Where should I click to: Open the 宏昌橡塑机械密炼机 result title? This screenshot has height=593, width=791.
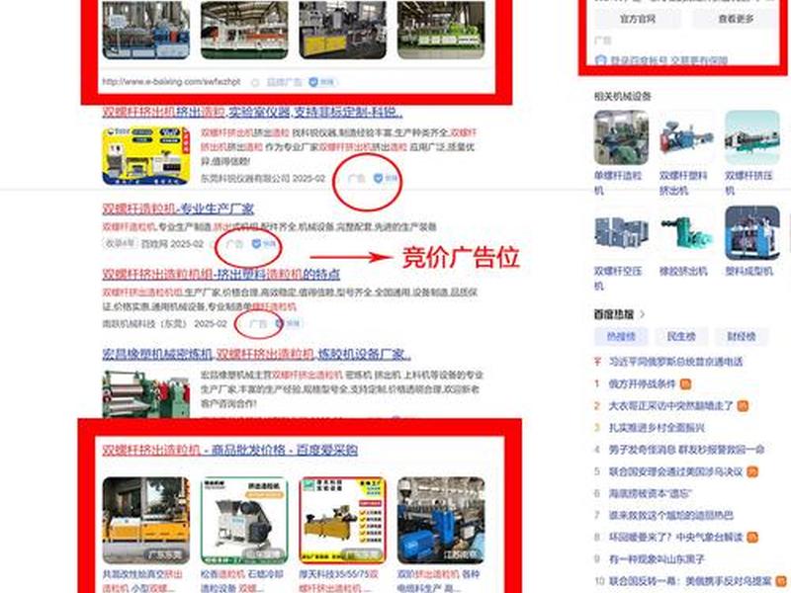tap(256, 355)
